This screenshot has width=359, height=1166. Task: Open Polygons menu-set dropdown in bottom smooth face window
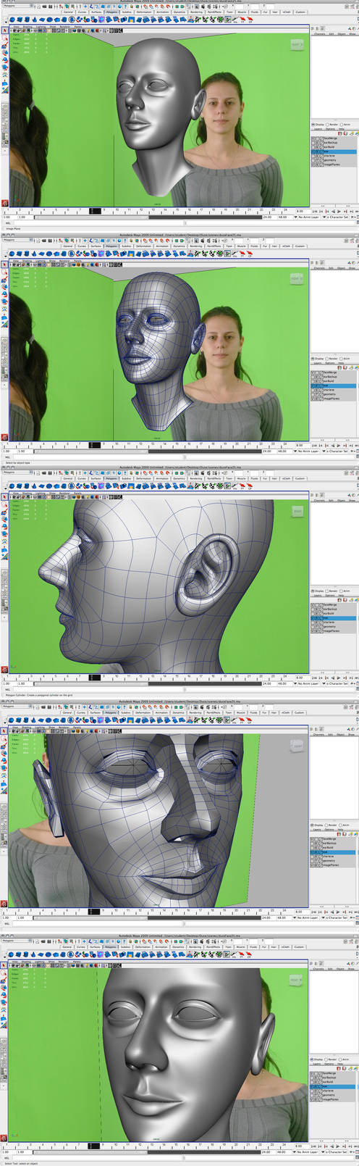[x=16, y=941]
